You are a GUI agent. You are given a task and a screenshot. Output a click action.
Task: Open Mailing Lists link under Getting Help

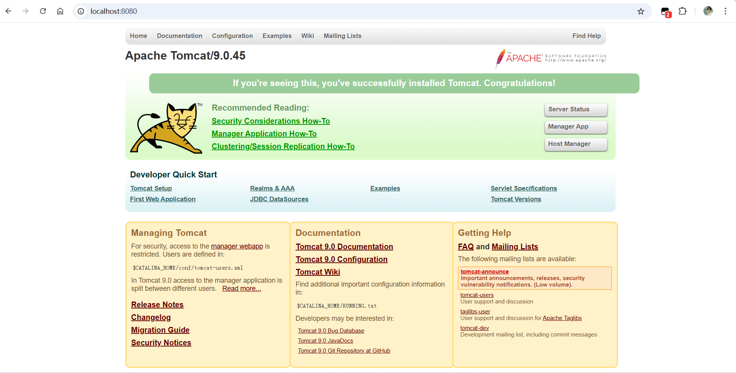[x=515, y=247]
